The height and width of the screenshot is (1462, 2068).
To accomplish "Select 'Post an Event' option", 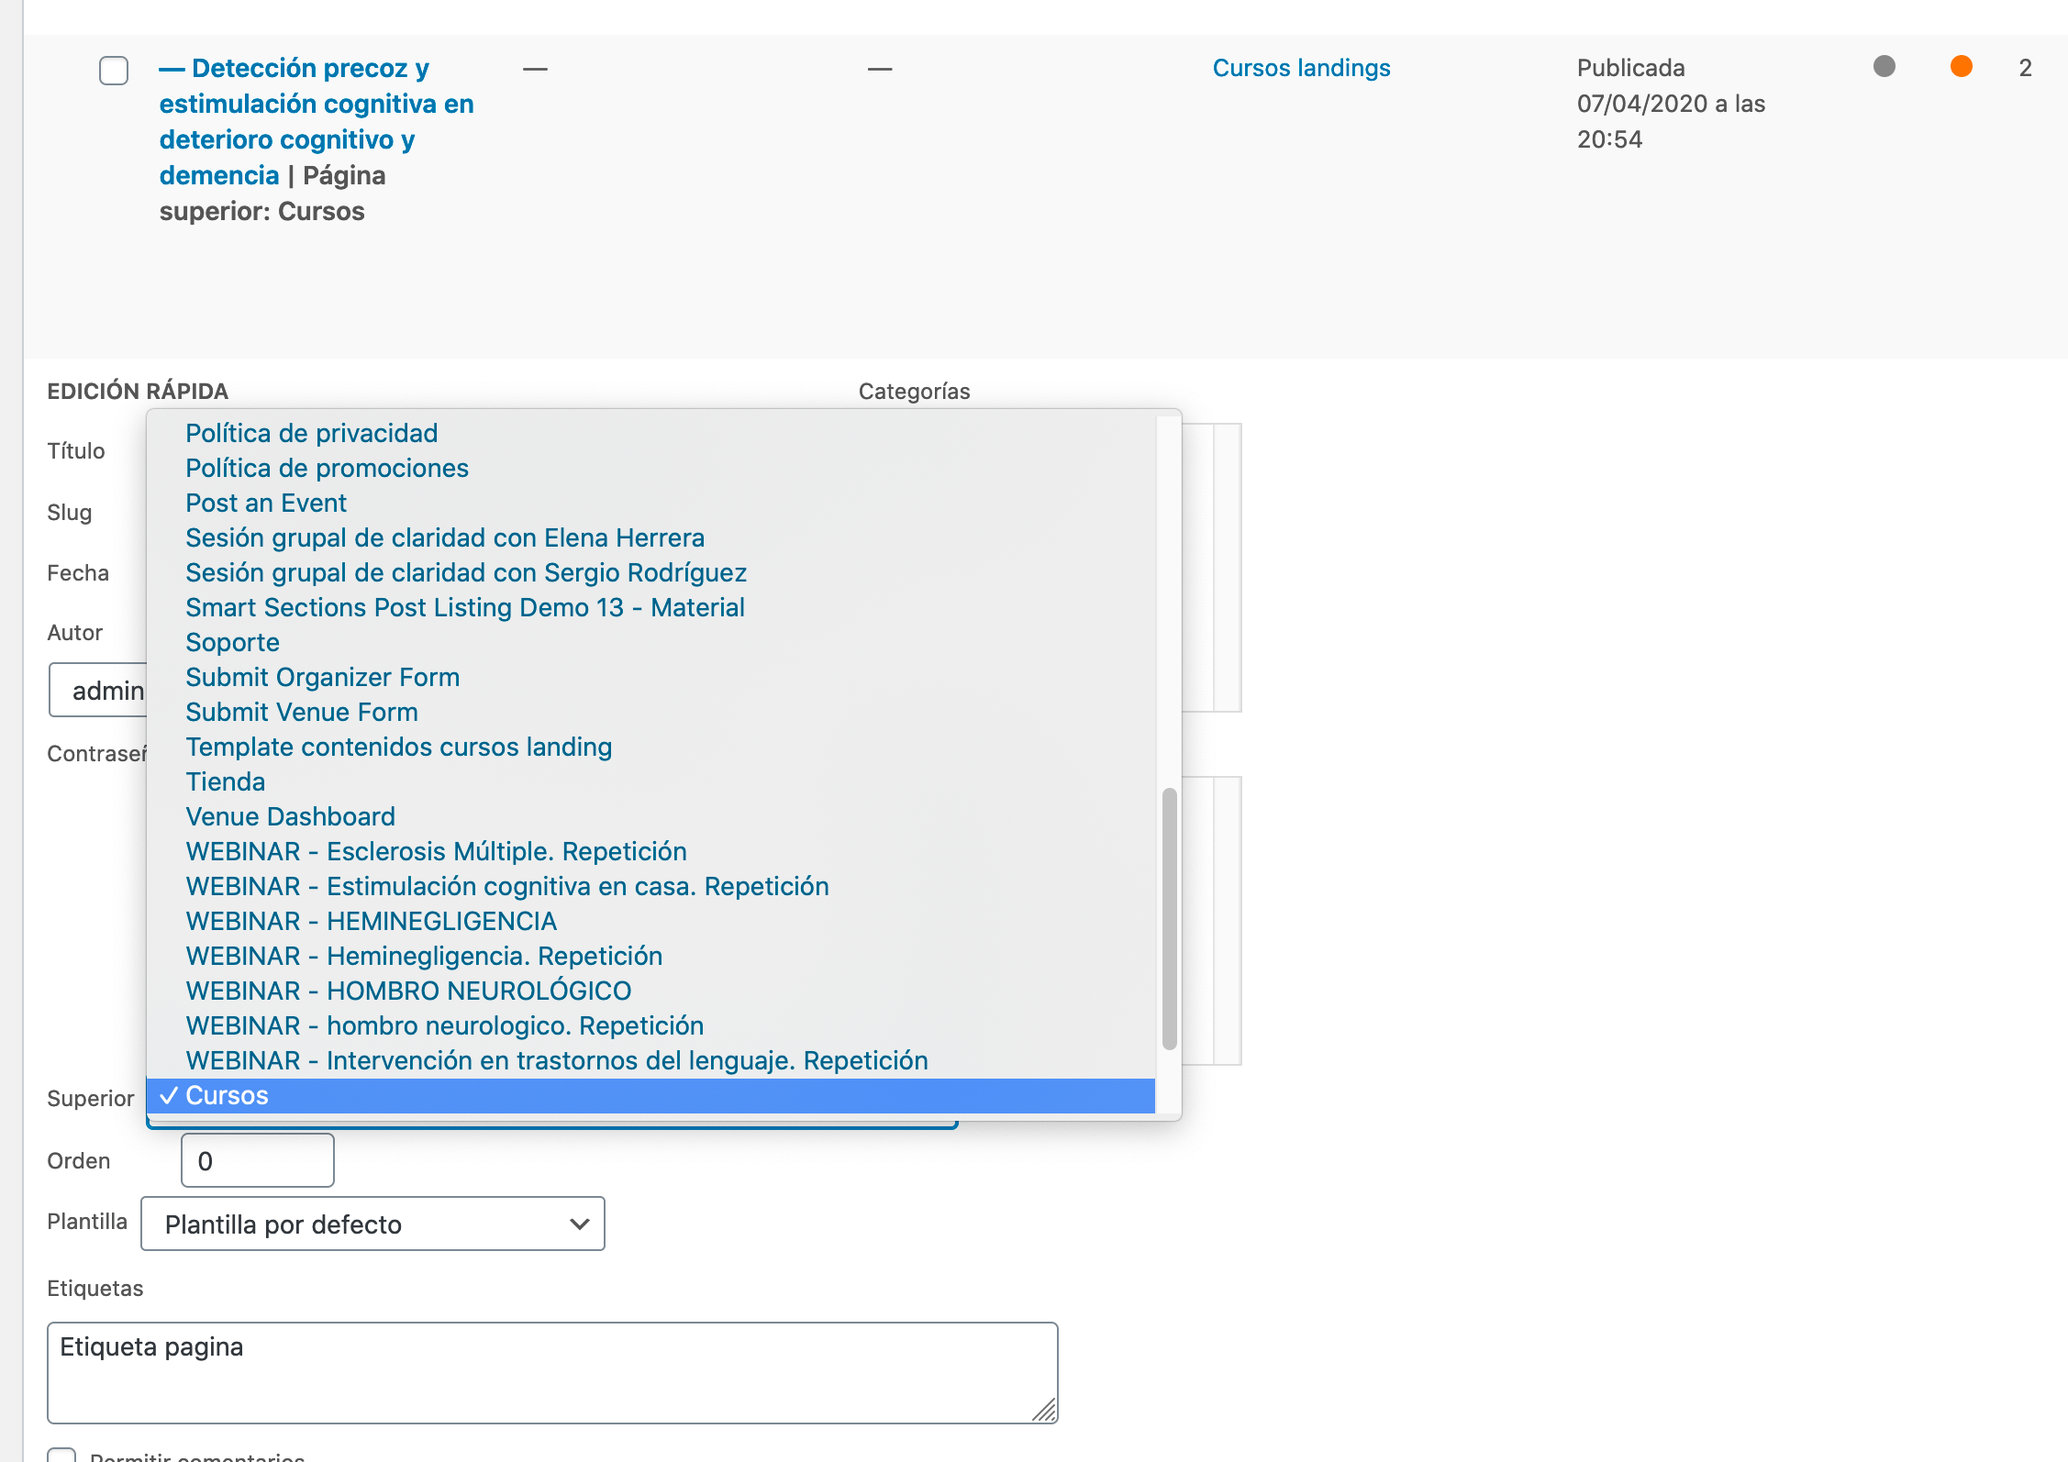I will click(650, 503).
